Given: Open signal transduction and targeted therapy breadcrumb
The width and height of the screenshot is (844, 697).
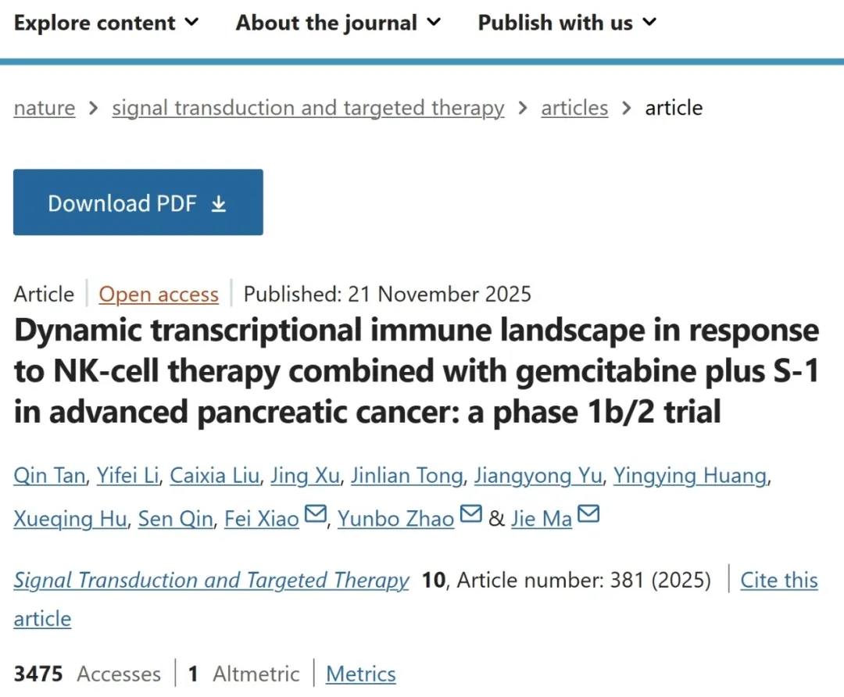Looking at the screenshot, I should tap(308, 108).
